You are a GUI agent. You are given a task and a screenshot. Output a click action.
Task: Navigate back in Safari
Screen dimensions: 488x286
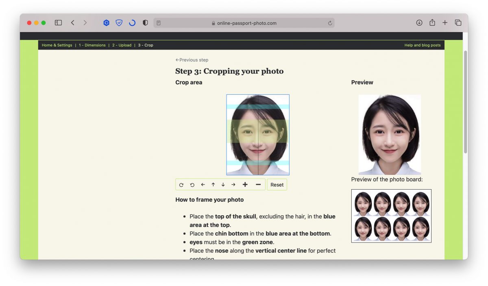coord(72,23)
